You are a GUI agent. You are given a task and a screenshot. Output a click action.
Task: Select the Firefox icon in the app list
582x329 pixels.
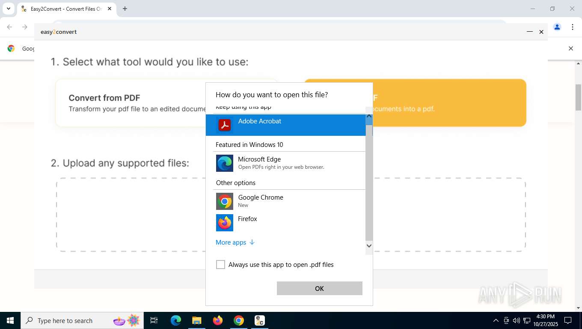coord(225,223)
